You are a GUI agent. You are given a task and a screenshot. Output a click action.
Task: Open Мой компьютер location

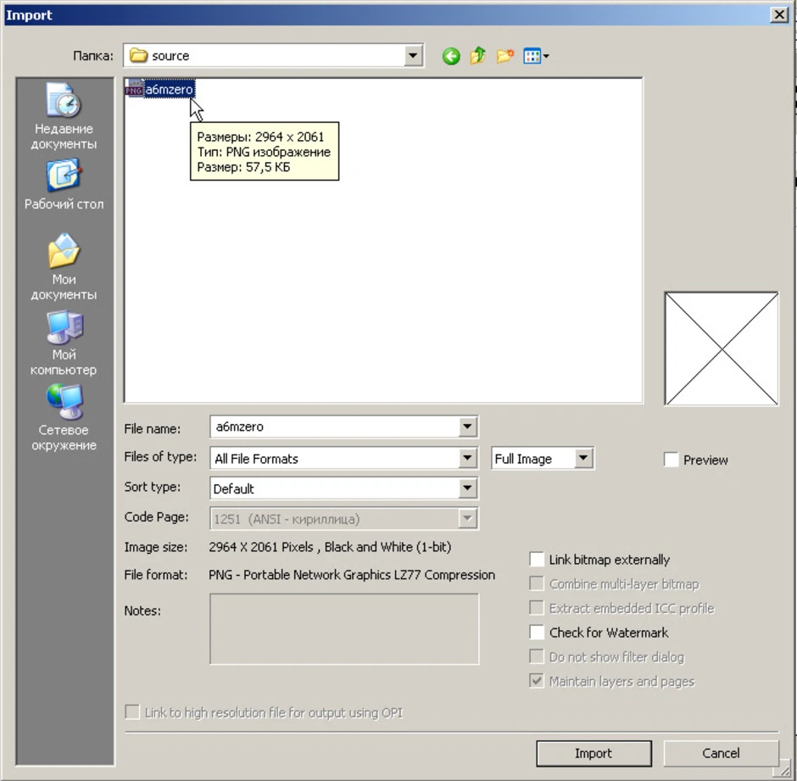pos(64,343)
